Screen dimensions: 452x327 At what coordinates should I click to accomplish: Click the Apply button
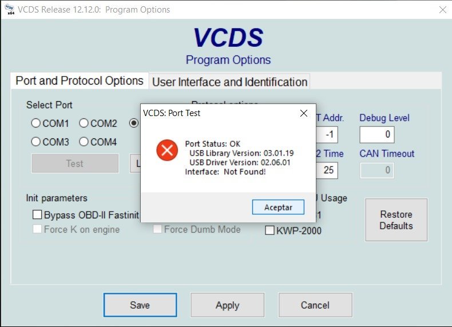[x=228, y=305]
